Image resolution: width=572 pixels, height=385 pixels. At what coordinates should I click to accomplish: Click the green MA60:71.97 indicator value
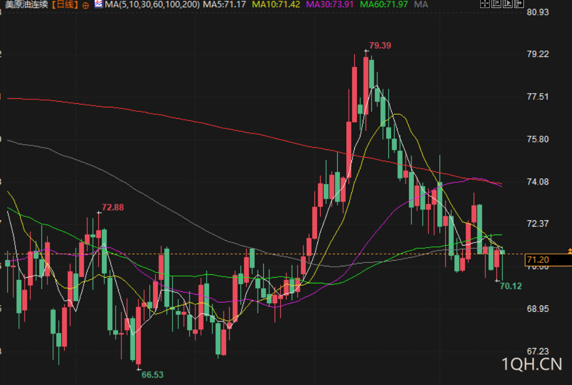coord(384,5)
